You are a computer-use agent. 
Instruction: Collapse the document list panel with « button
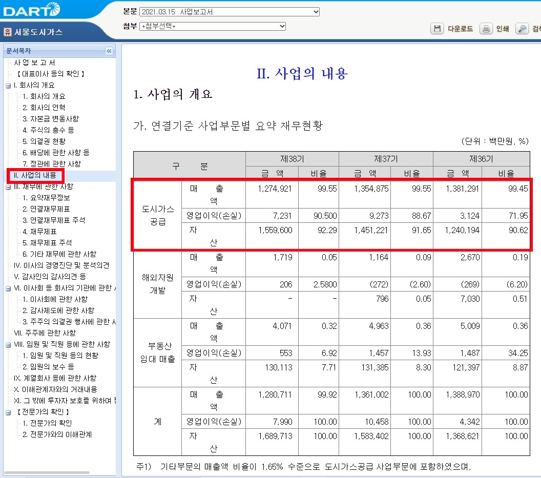pyautogui.click(x=109, y=51)
